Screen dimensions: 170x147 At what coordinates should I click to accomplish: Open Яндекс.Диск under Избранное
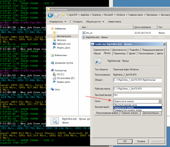63,47
